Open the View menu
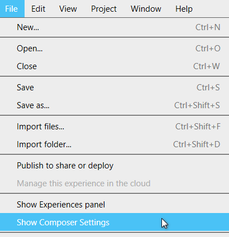This screenshot has width=229, height=237. pyautogui.click(x=68, y=9)
